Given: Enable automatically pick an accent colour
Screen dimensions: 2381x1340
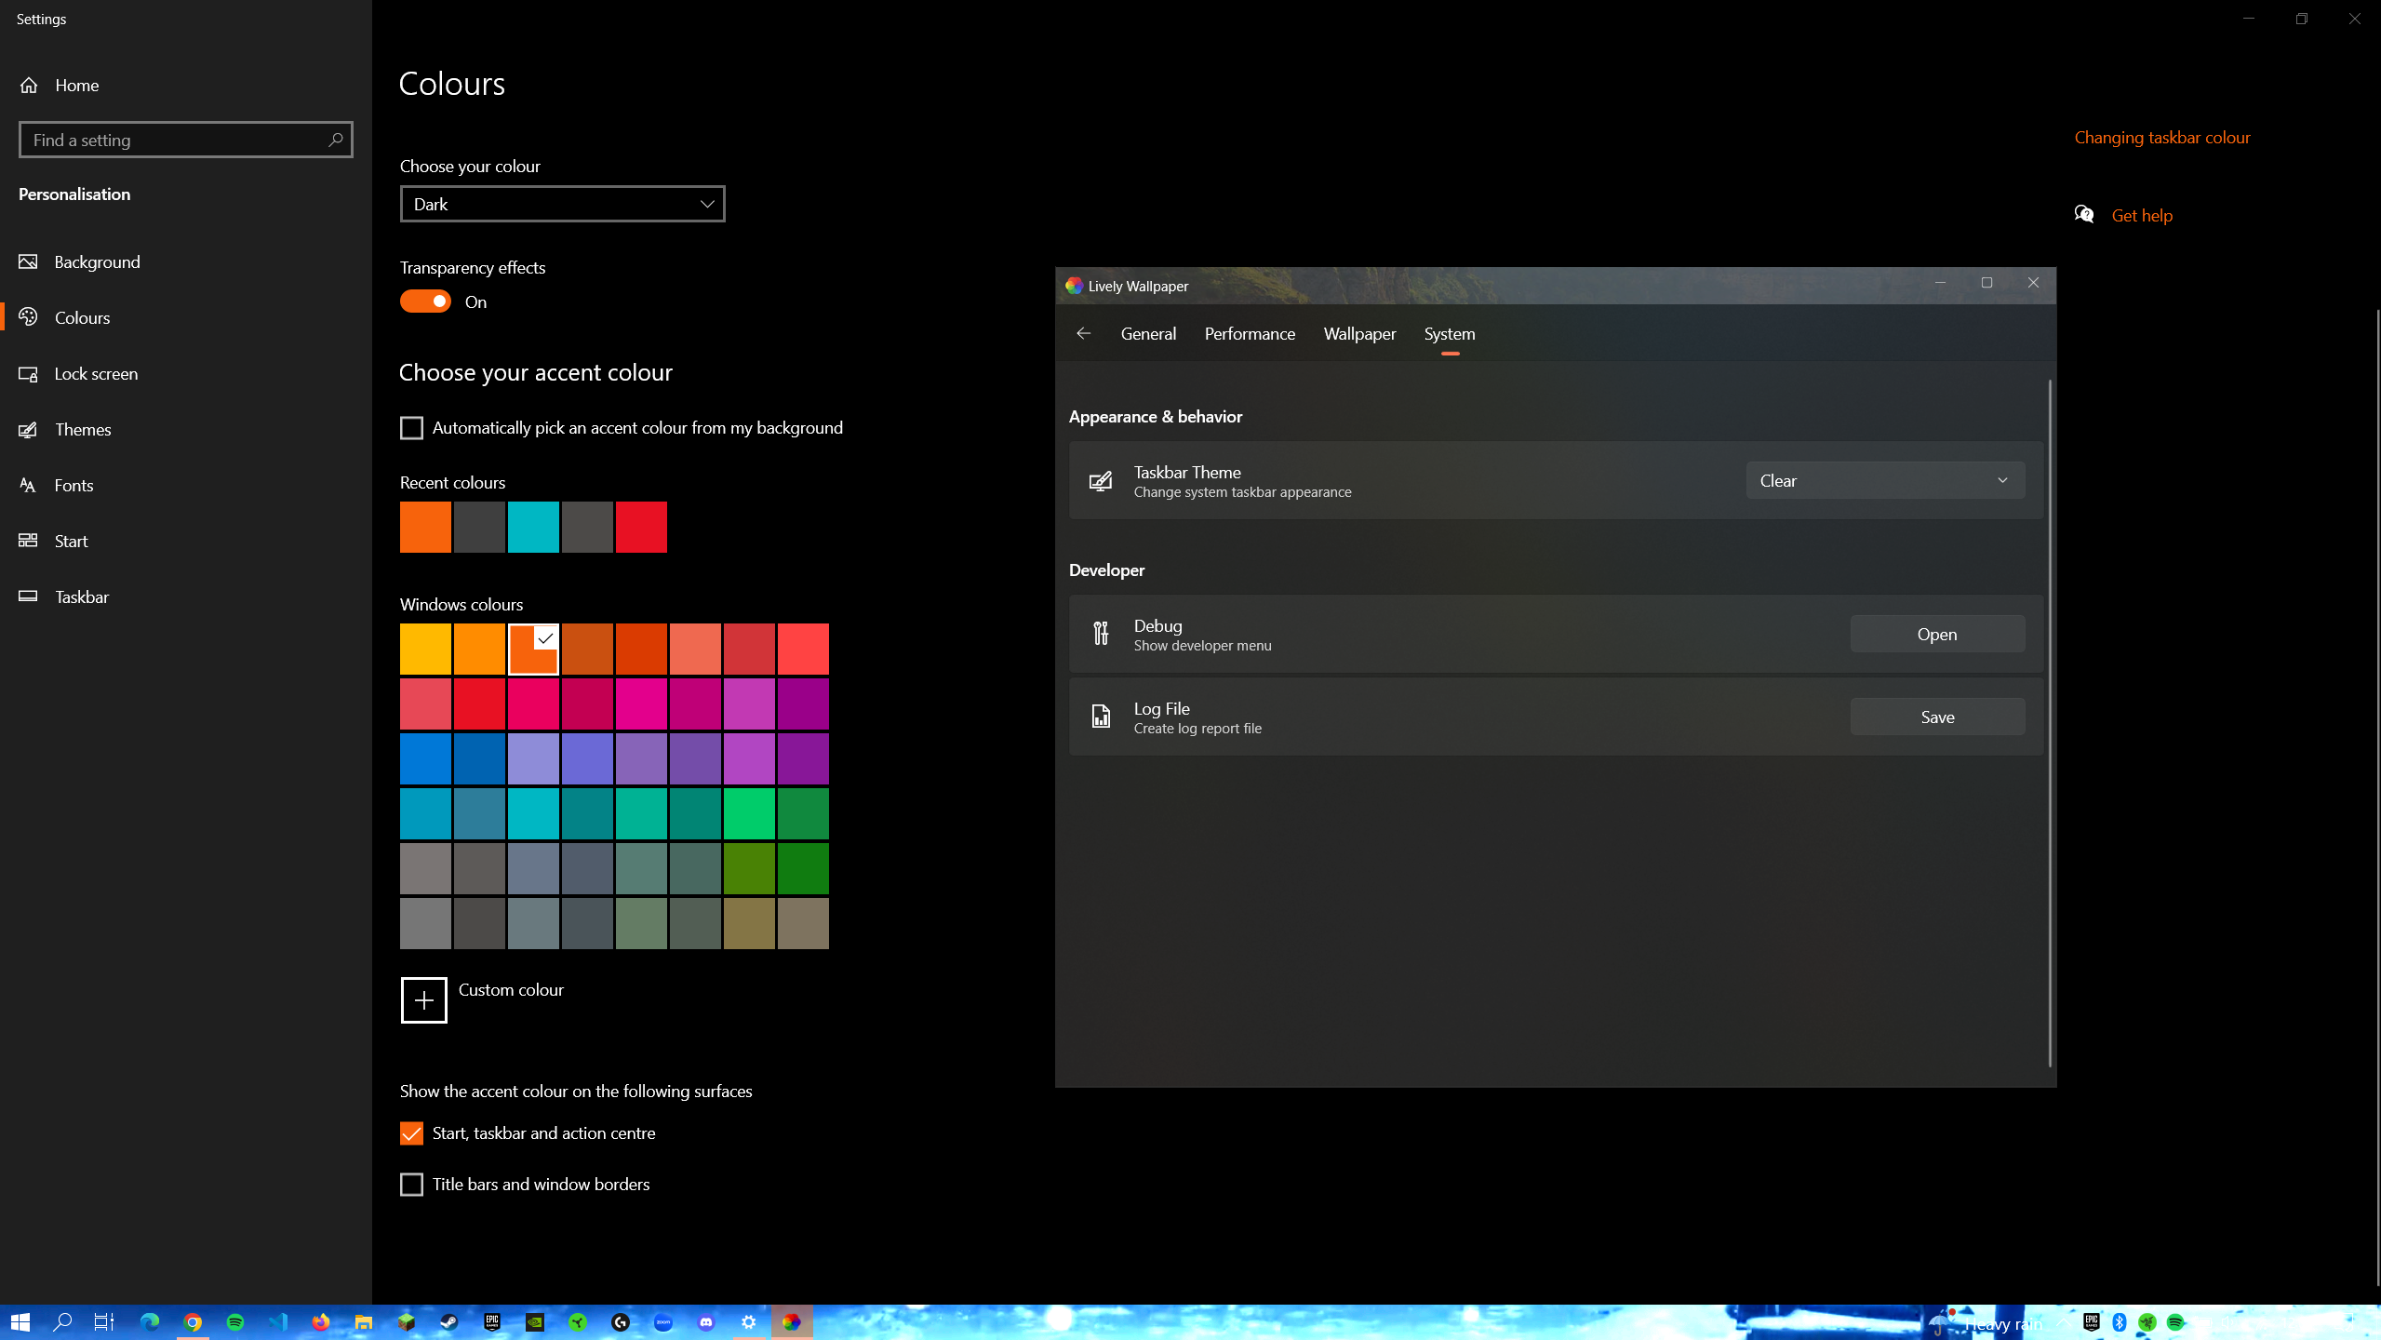Looking at the screenshot, I should 411,427.
